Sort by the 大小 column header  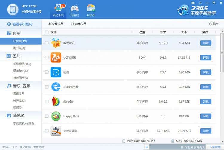[x=184, y=32]
